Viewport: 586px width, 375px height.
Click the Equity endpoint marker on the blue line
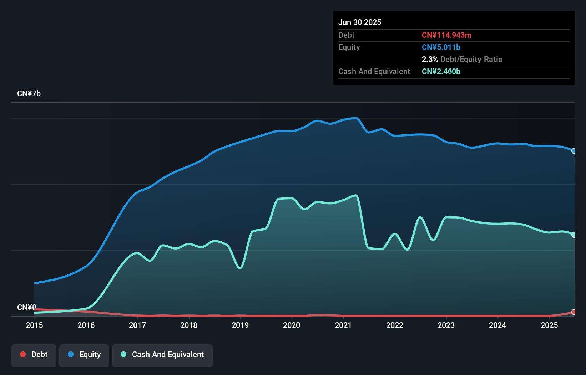coord(574,151)
